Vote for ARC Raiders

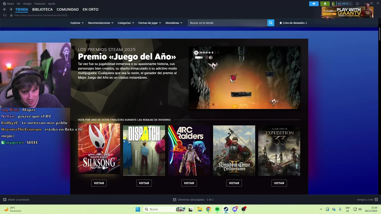tap(189, 183)
